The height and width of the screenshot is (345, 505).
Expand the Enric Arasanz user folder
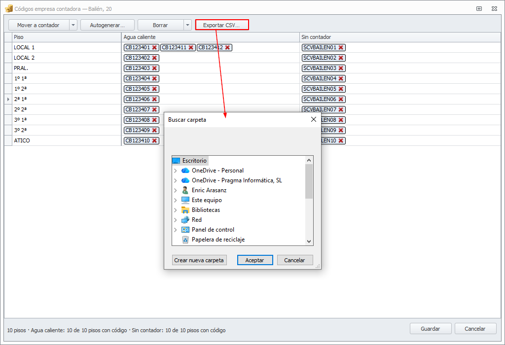point(176,190)
